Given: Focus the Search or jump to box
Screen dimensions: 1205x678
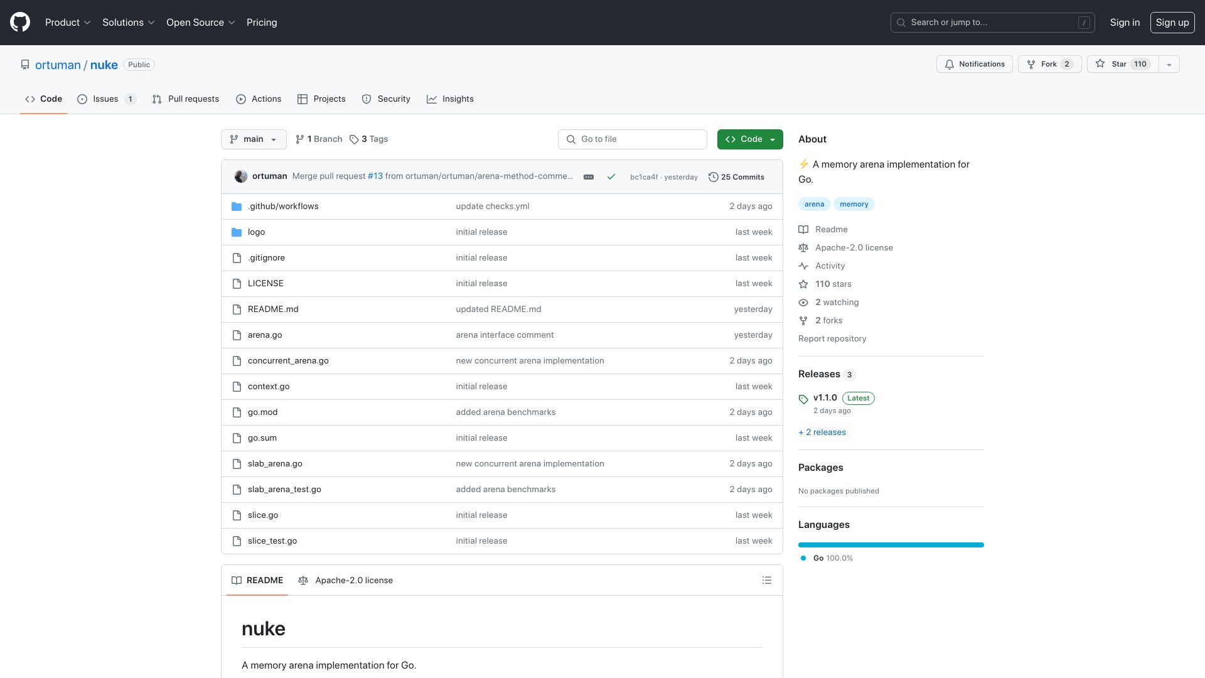Looking at the screenshot, I should click(x=993, y=23).
